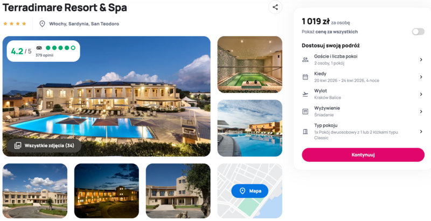Open the Wyżywienie Śniadanie option row

363,112
